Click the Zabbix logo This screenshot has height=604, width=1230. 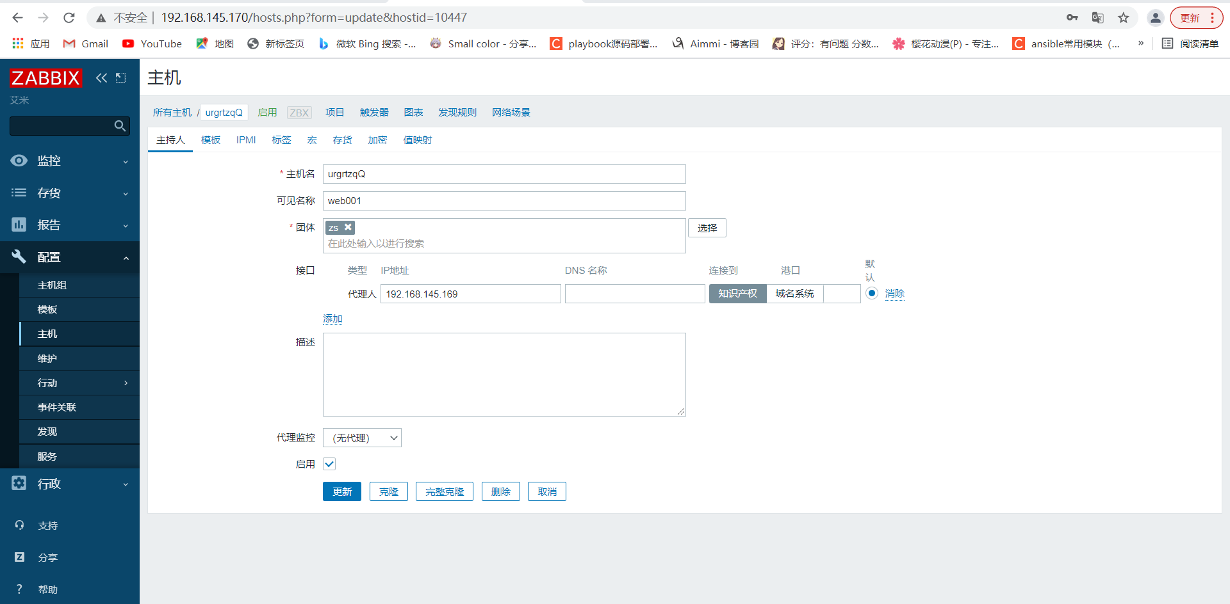[45, 78]
